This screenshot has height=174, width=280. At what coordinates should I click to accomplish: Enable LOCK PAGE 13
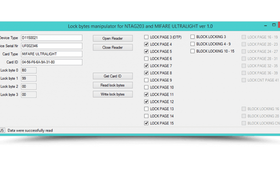pos(146,109)
